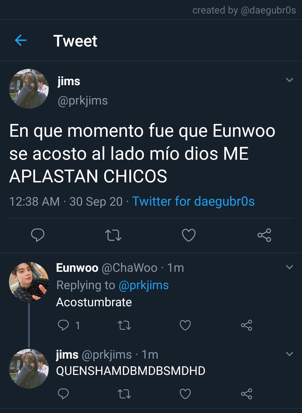Share the QUENSHAMDBMDBSMDHD tweet
The height and width of the screenshot is (413, 302).
pyautogui.click(x=246, y=394)
